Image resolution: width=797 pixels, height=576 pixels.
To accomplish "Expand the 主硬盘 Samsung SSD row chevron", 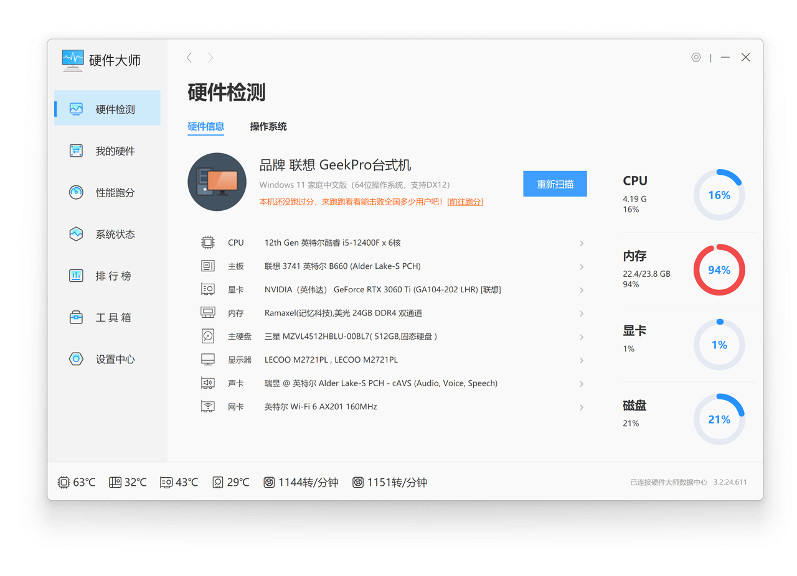I will pos(581,337).
